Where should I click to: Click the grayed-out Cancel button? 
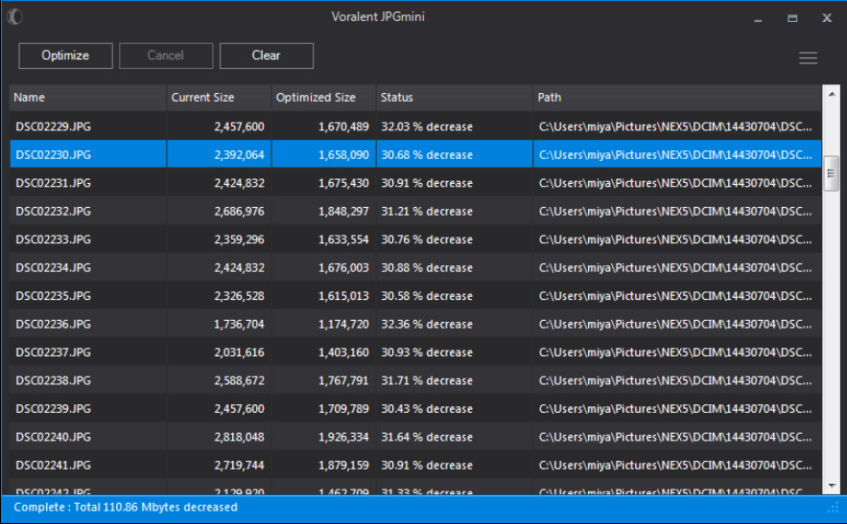[x=166, y=56]
